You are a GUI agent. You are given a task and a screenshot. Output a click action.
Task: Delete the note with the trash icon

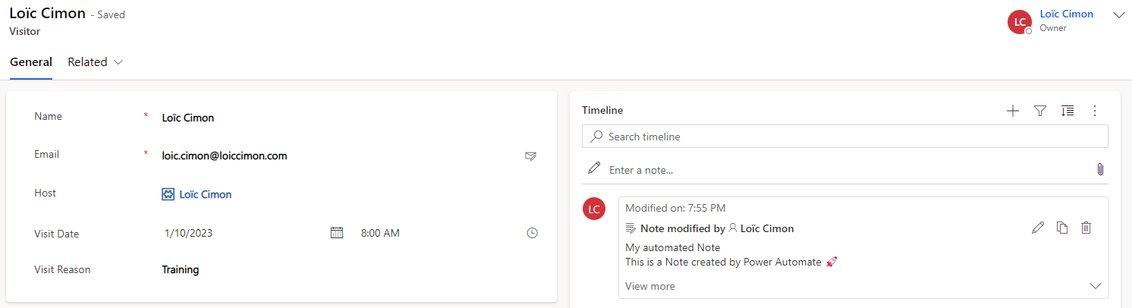pyautogui.click(x=1086, y=228)
